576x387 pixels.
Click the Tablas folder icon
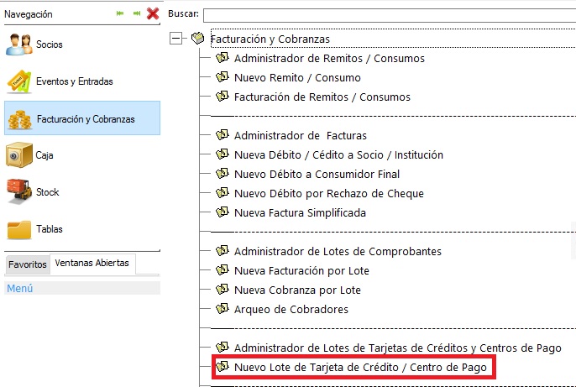click(19, 228)
